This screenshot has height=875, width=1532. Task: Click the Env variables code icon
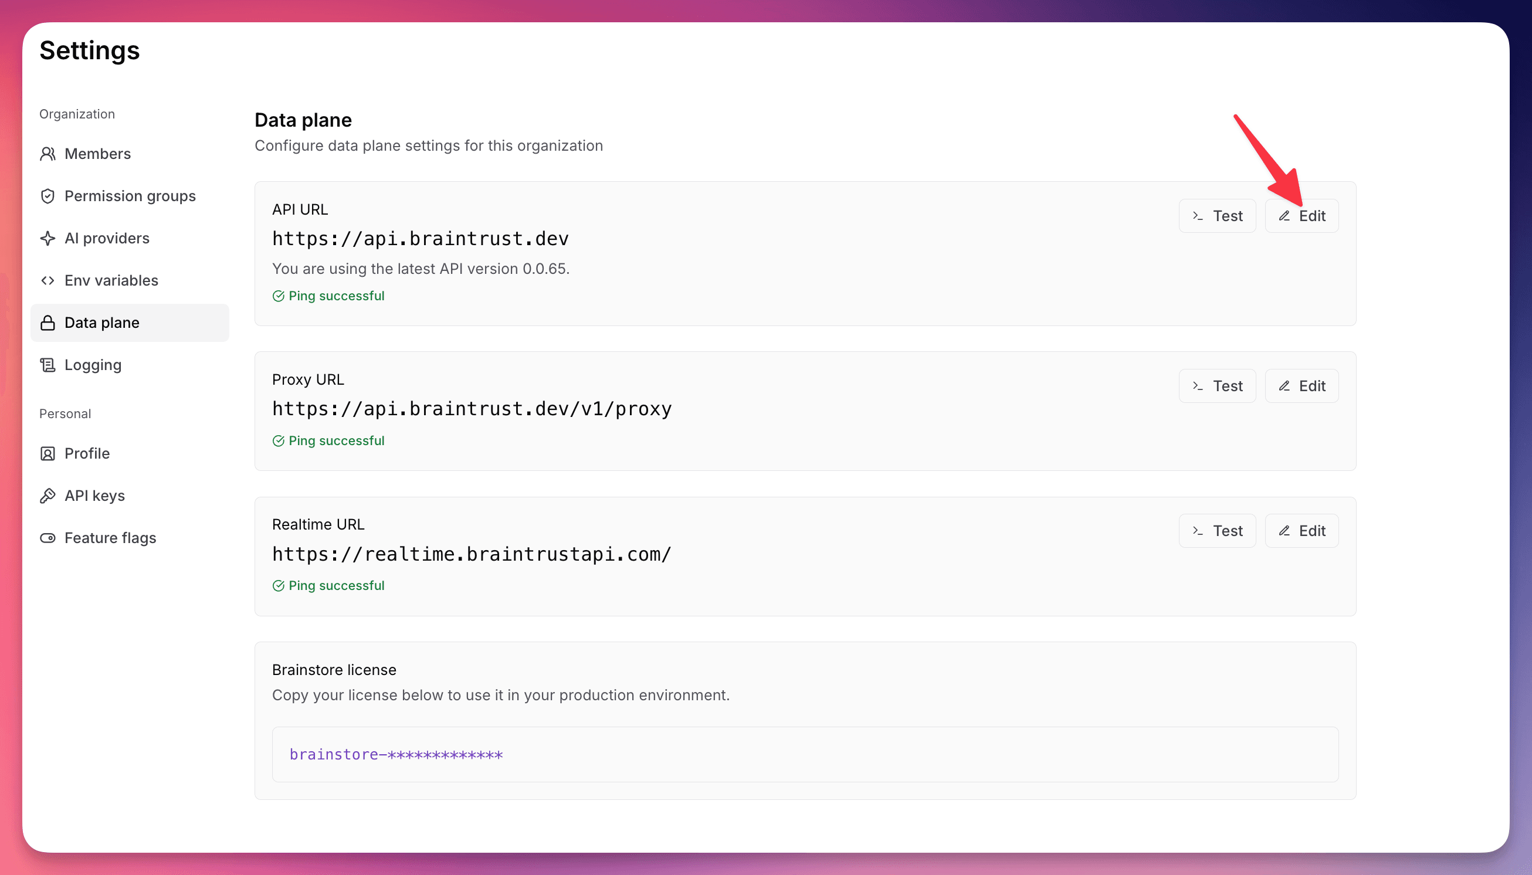[48, 281]
